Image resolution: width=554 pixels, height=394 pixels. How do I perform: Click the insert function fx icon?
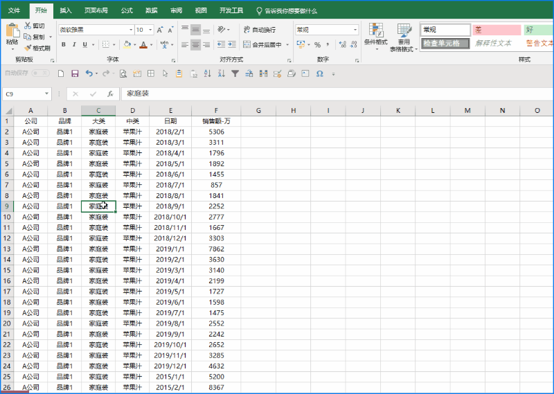(110, 94)
